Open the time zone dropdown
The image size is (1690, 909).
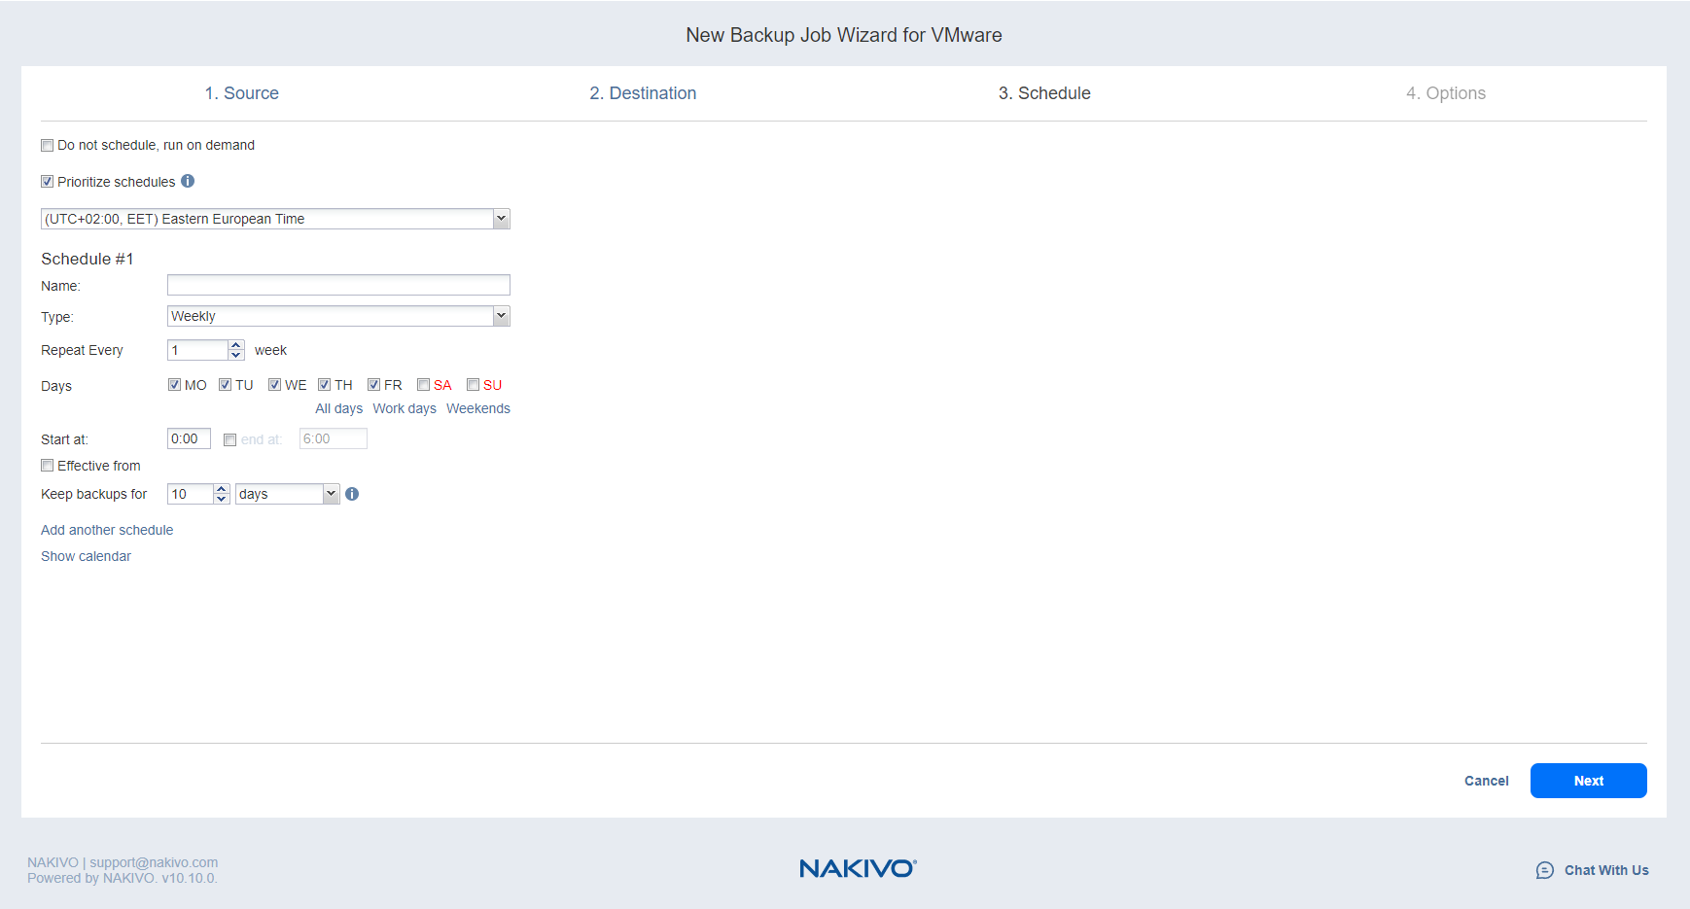tap(501, 219)
